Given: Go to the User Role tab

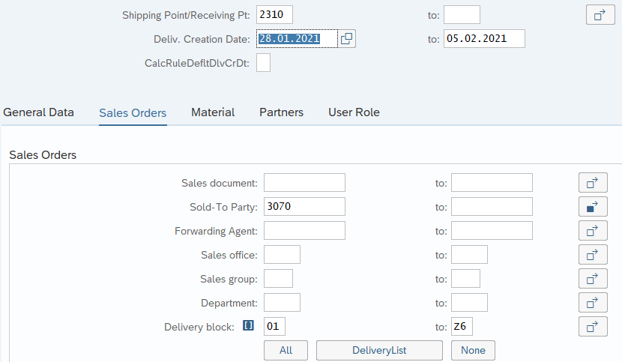Looking at the screenshot, I should (x=354, y=112).
